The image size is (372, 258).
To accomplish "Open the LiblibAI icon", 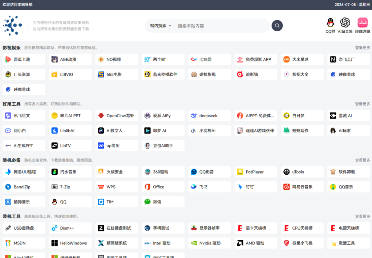I will pos(54,131).
